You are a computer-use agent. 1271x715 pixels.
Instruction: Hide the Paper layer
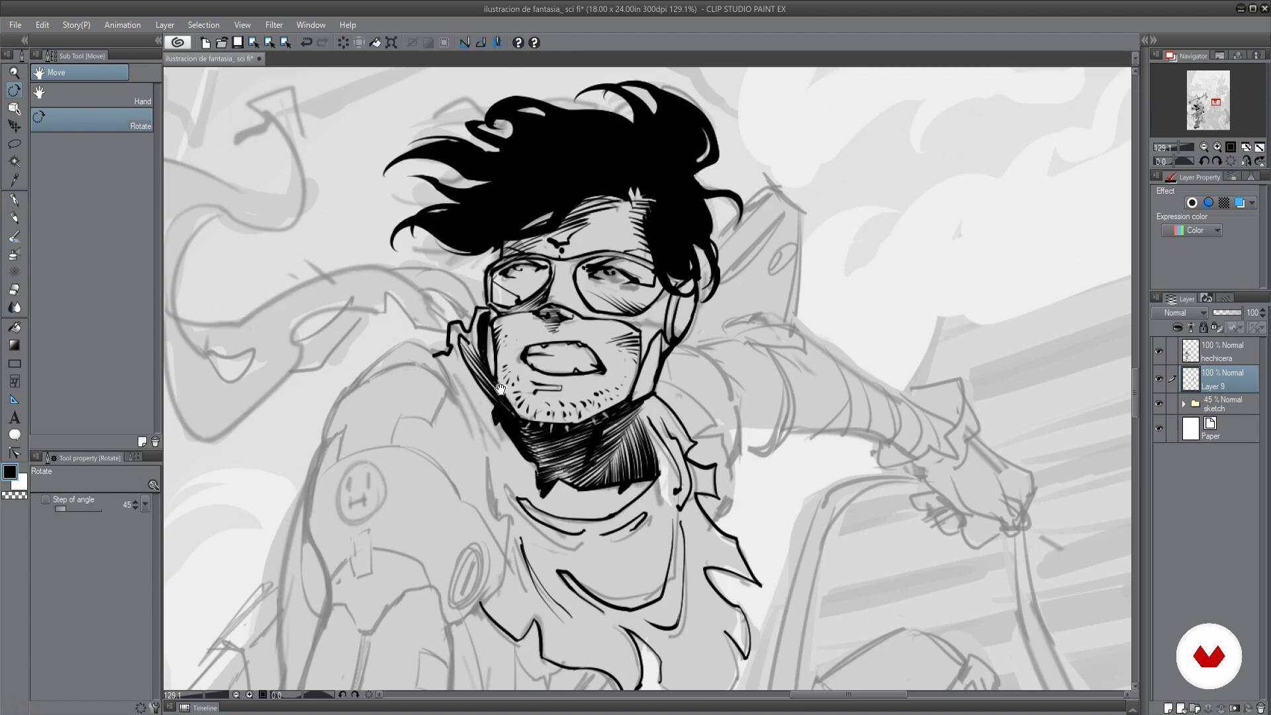click(1158, 428)
